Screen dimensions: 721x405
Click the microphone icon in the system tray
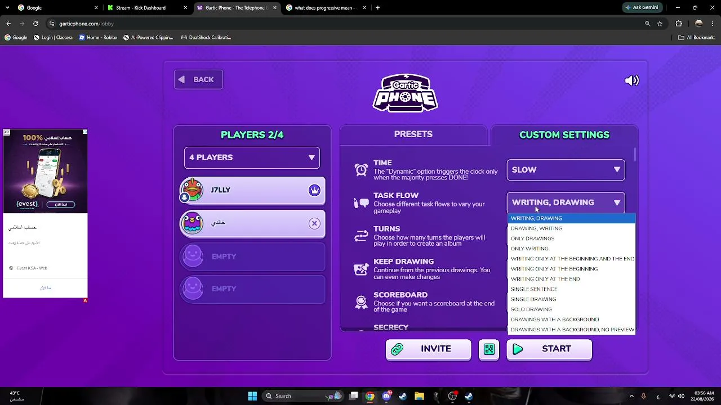pos(643,396)
